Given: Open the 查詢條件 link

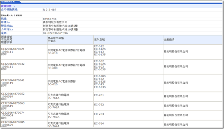Looking at the screenshot, I should point(6,6).
